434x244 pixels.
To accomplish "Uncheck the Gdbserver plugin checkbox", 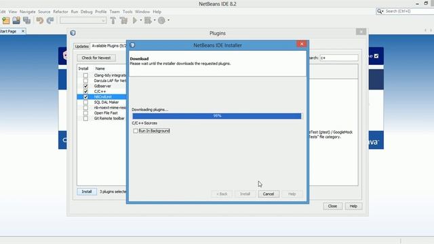I will pos(85,86).
